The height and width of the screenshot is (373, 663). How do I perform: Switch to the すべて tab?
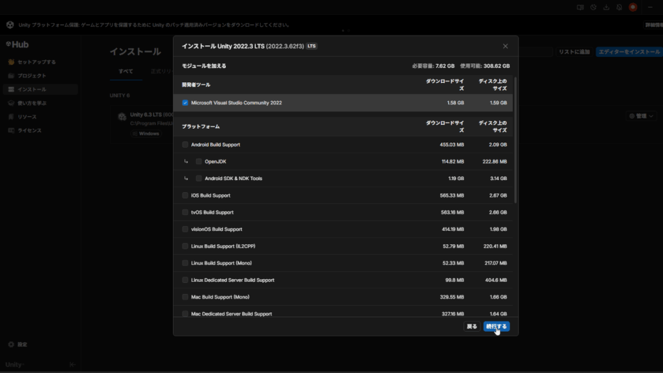click(x=126, y=71)
